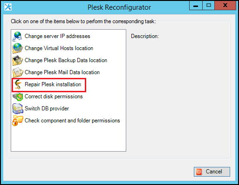Select Change server IP addresses task
239x185 pixels.
coord(57,36)
